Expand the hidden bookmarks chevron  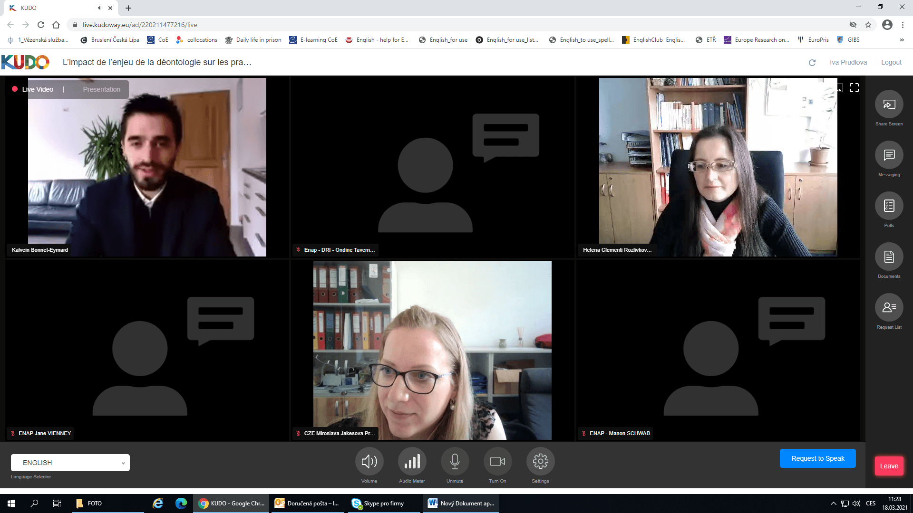click(902, 40)
